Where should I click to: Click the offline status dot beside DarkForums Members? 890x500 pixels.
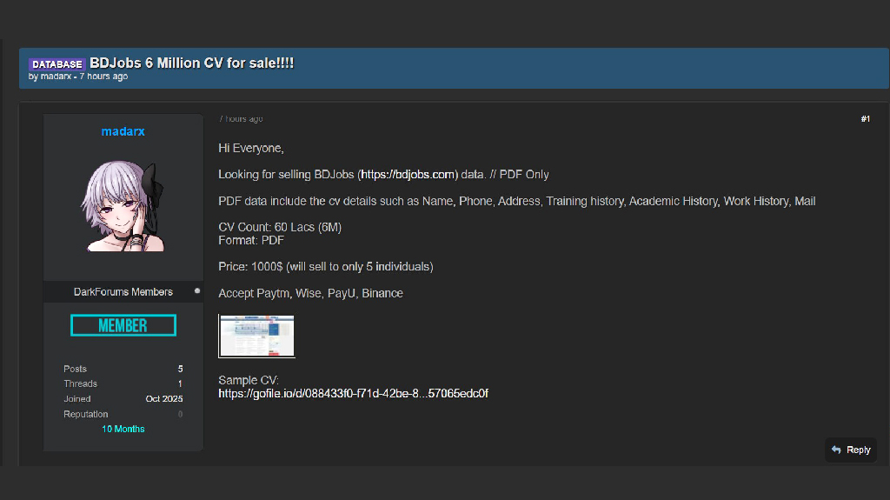(197, 291)
